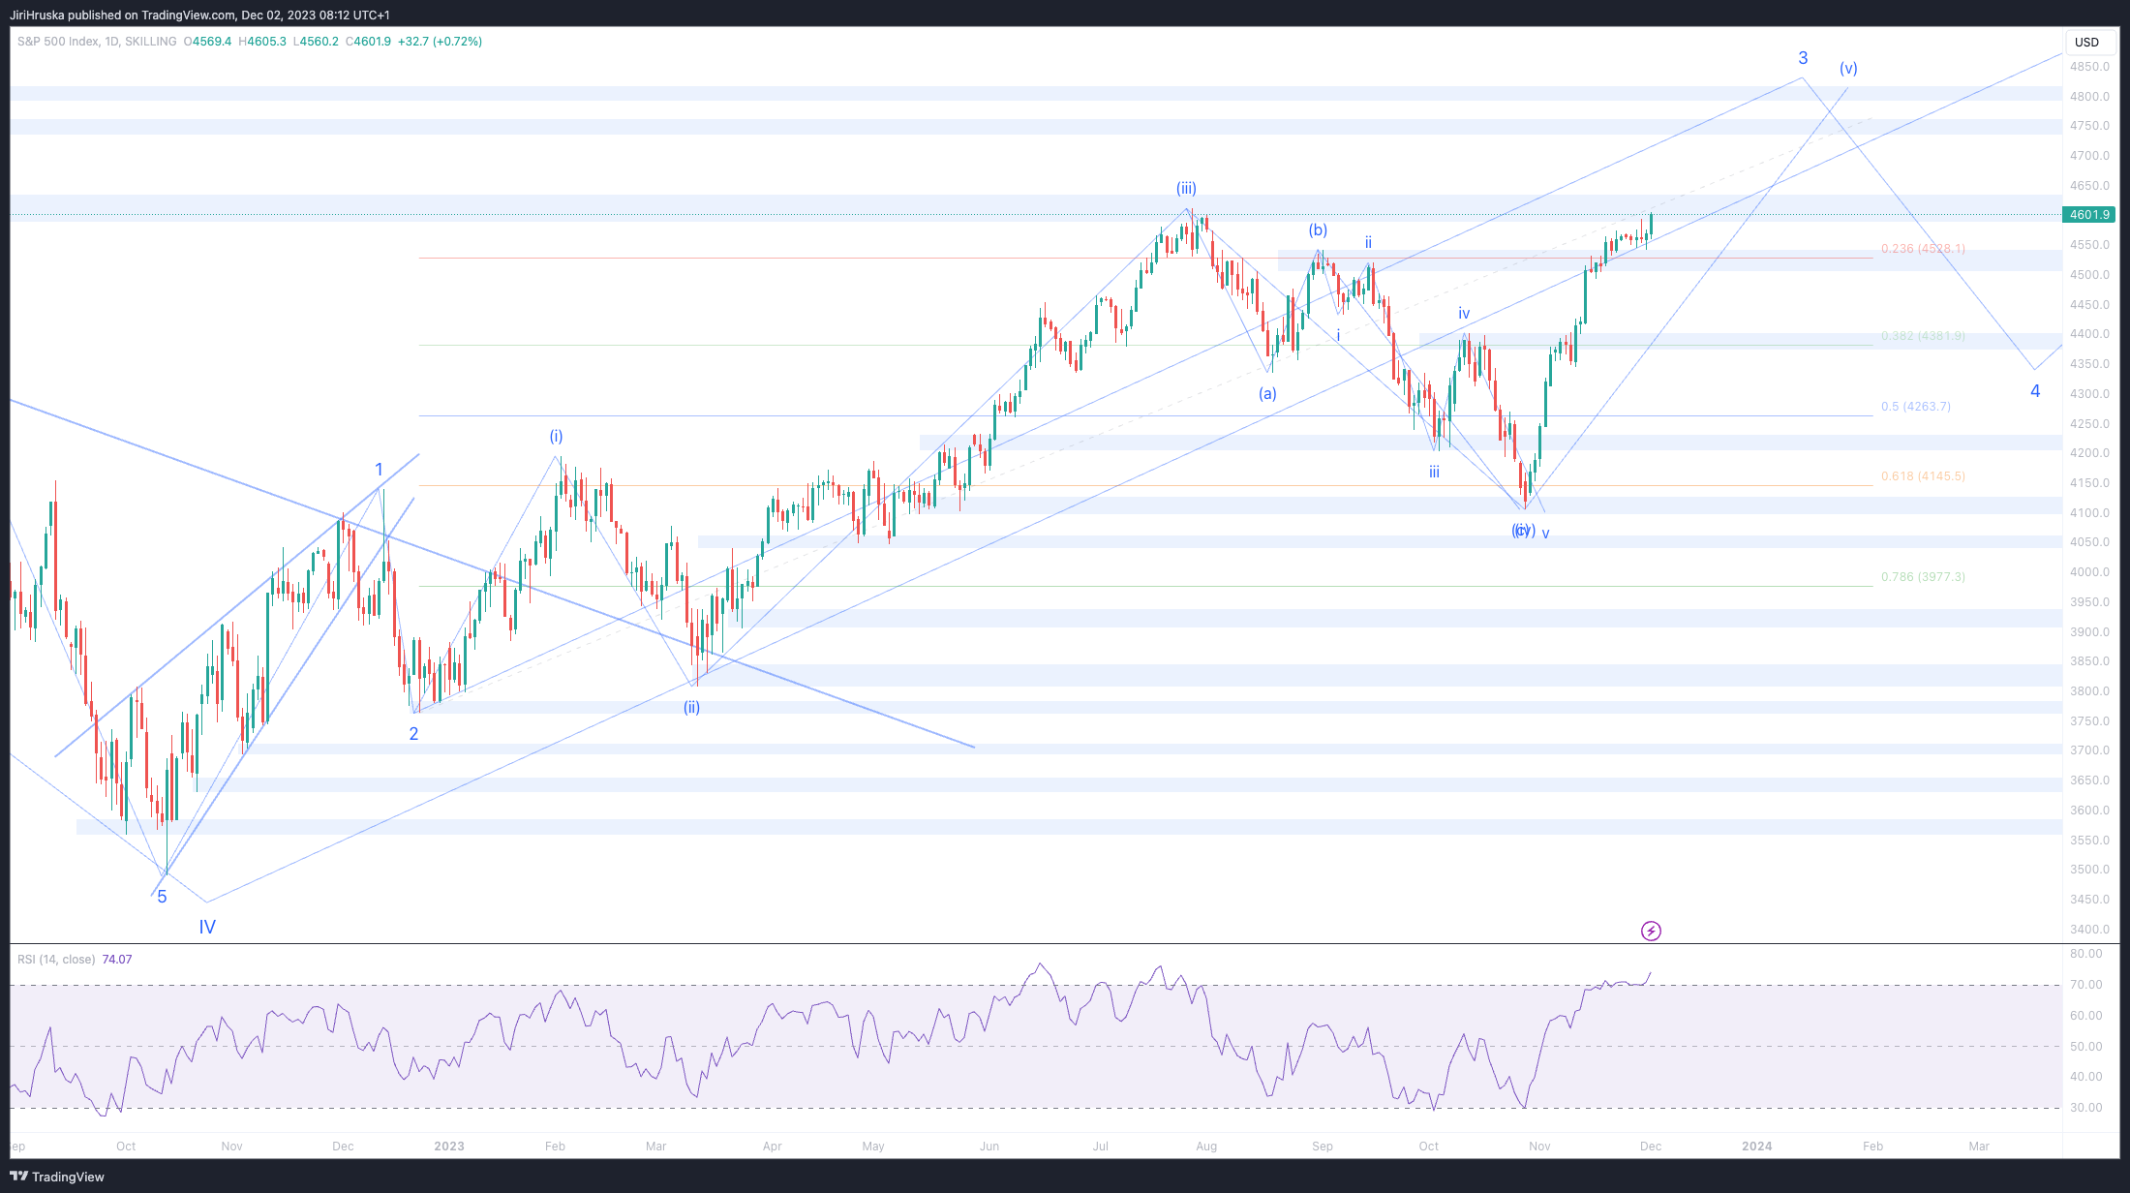Select the wave (ii) label at the March low
Viewport: 2130px width, 1193px height.
coord(691,708)
